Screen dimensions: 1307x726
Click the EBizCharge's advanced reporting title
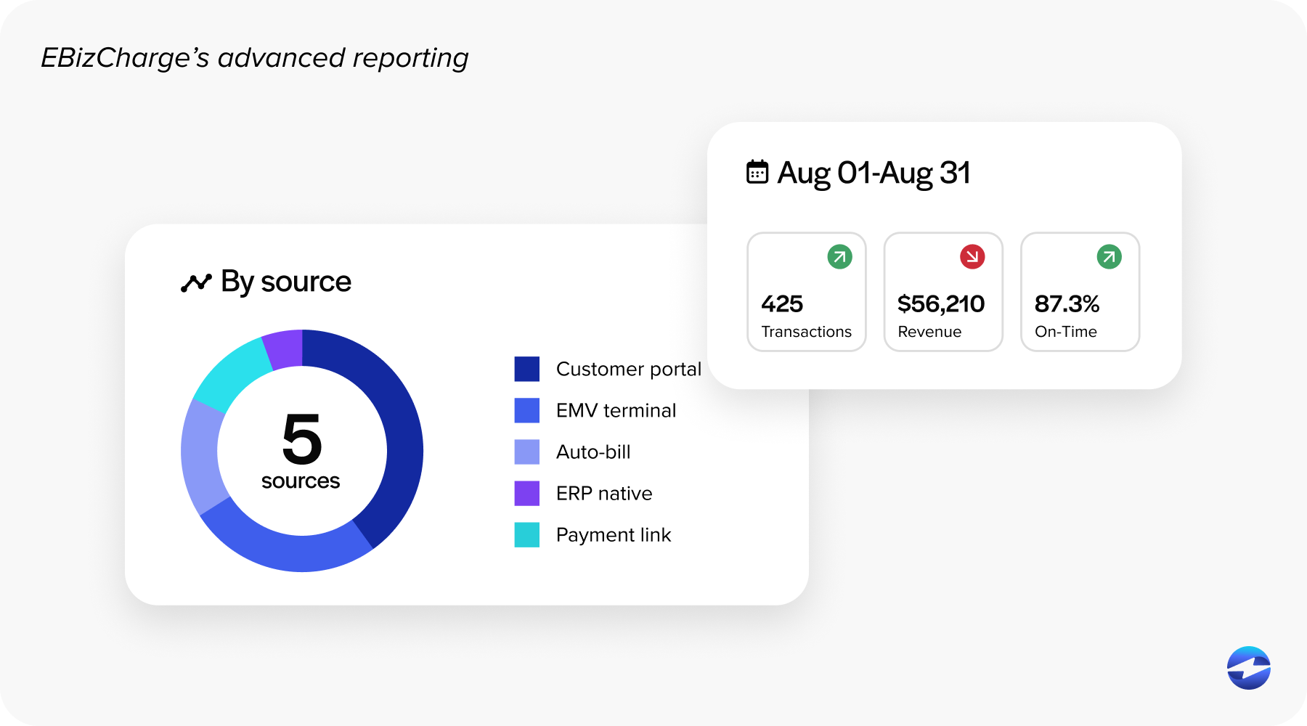[x=255, y=58]
